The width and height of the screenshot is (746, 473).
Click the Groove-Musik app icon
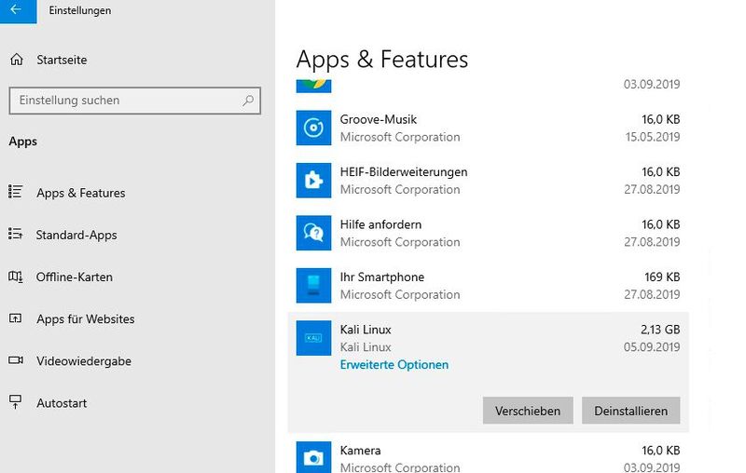tap(313, 128)
